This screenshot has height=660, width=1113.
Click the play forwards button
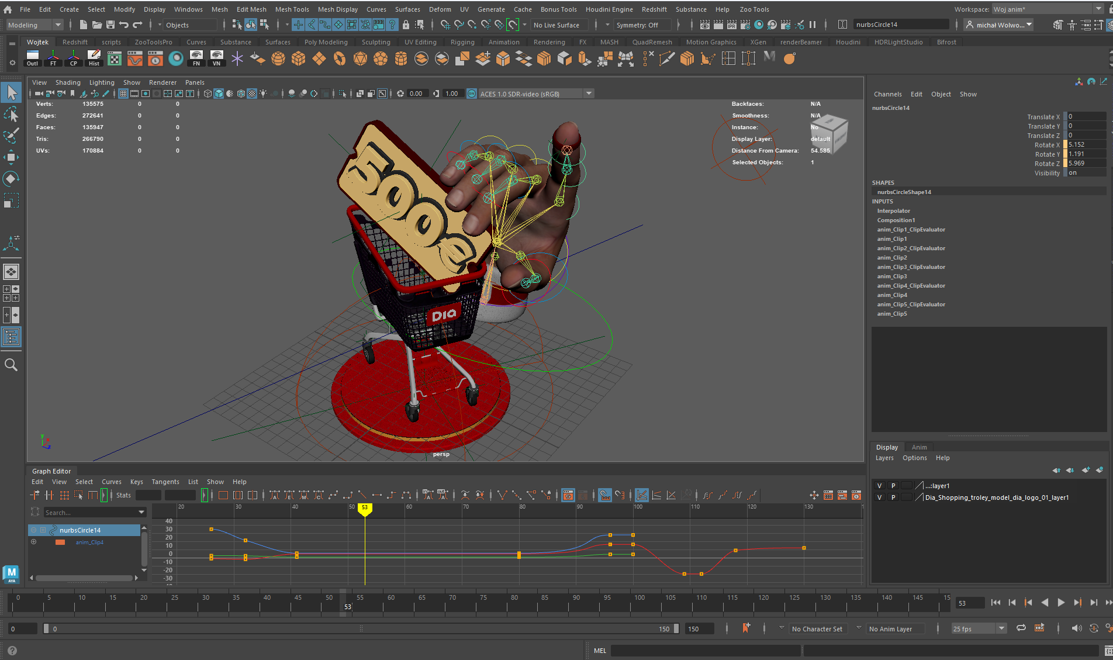1061,602
